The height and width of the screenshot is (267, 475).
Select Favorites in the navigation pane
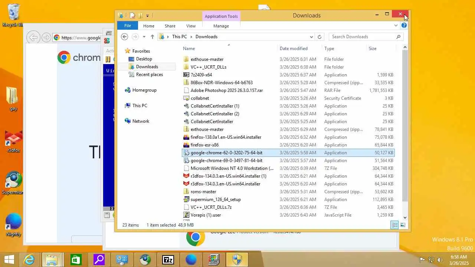click(141, 51)
